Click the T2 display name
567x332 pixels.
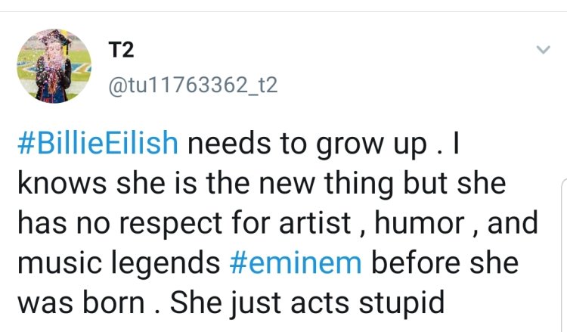click(120, 51)
